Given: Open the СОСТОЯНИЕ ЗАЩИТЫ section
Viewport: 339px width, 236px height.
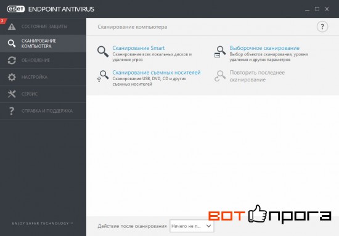Looking at the screenshot, I should [43, 26].
